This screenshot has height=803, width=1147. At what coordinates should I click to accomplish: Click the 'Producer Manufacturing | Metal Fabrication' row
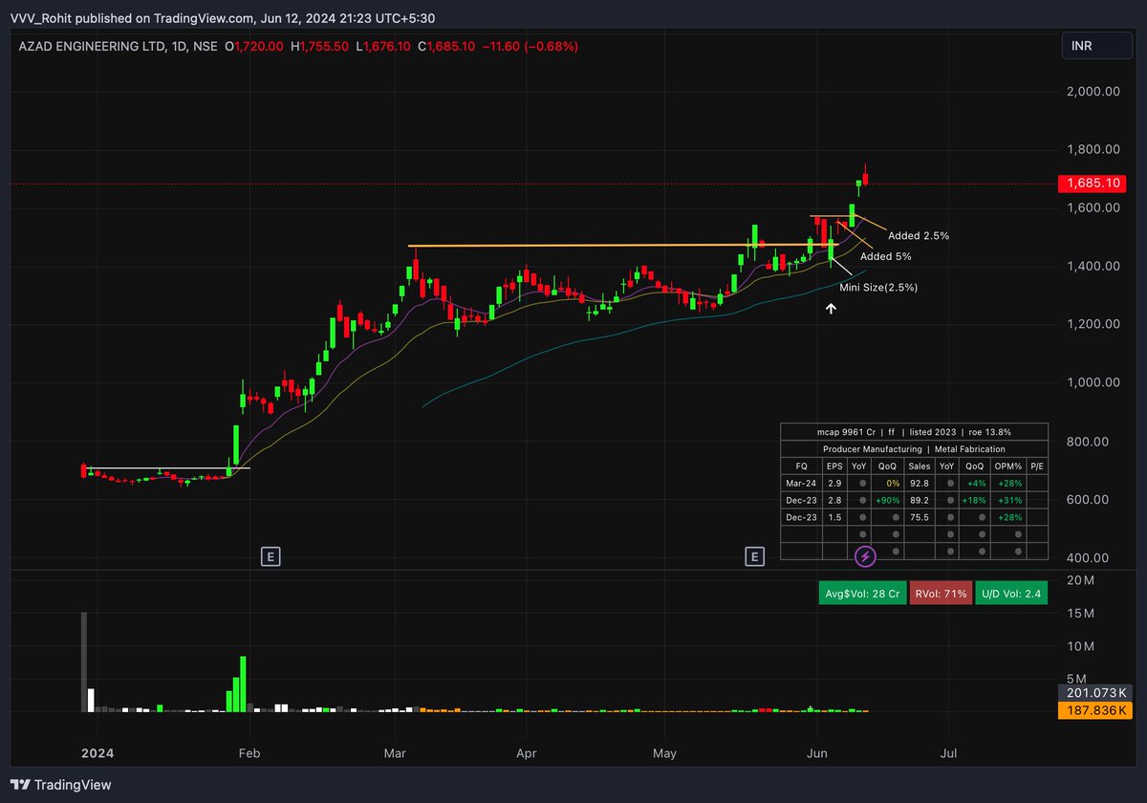coord(915,449)
